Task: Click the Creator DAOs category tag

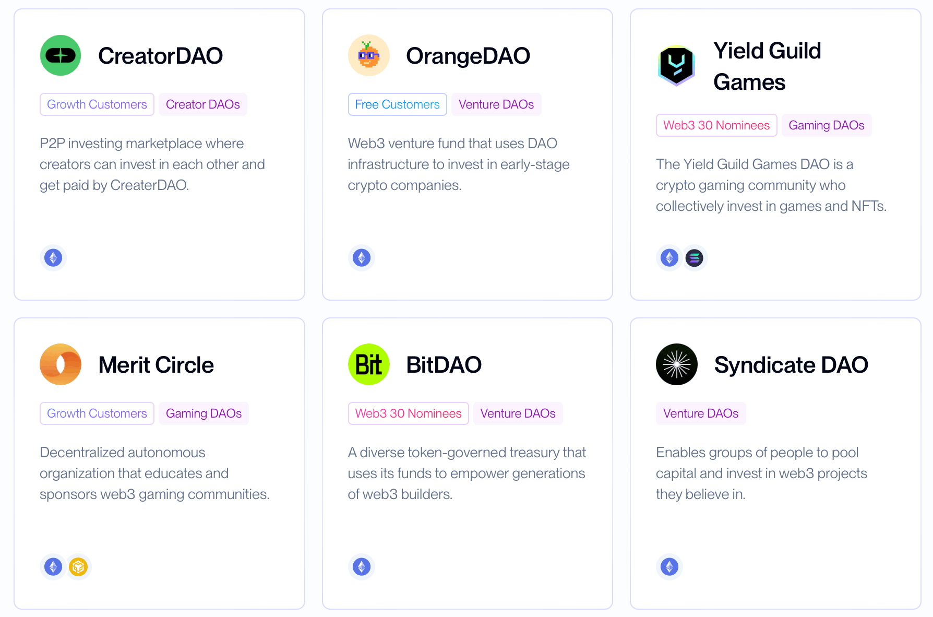Action: point(202,104)
